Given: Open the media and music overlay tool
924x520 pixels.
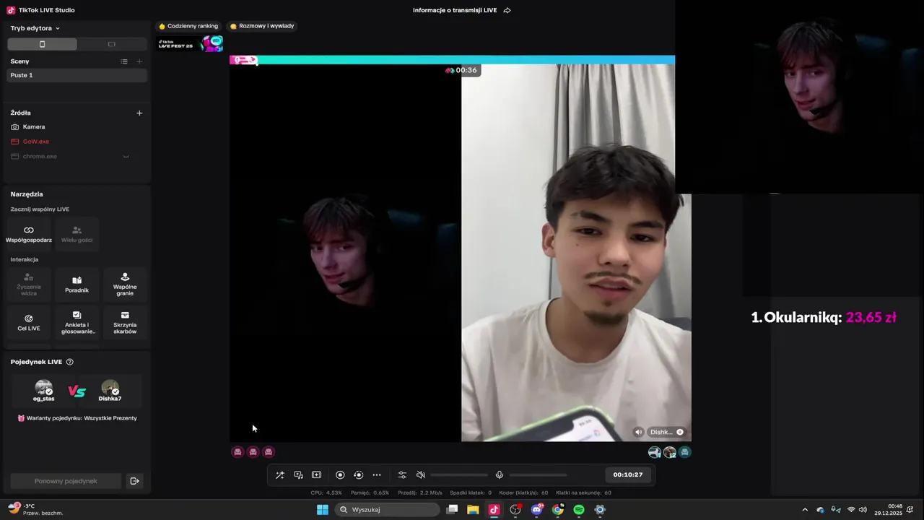Looking at the screenshot, I should click(x=298, y=474).
